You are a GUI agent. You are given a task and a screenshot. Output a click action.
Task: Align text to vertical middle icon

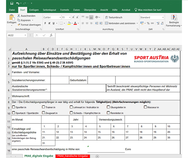(87, 17)
